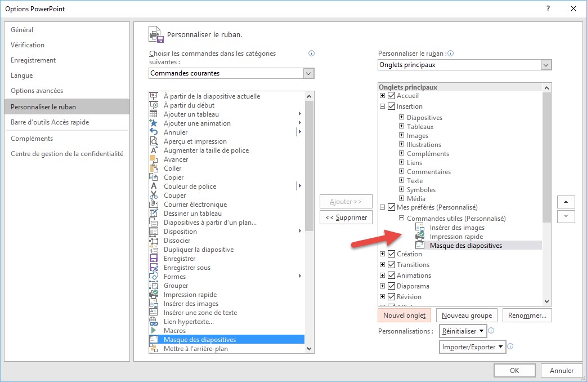Open the 'Enregistrement' section
This screenshot has height=382, width=587.
(x=67, y=60)
